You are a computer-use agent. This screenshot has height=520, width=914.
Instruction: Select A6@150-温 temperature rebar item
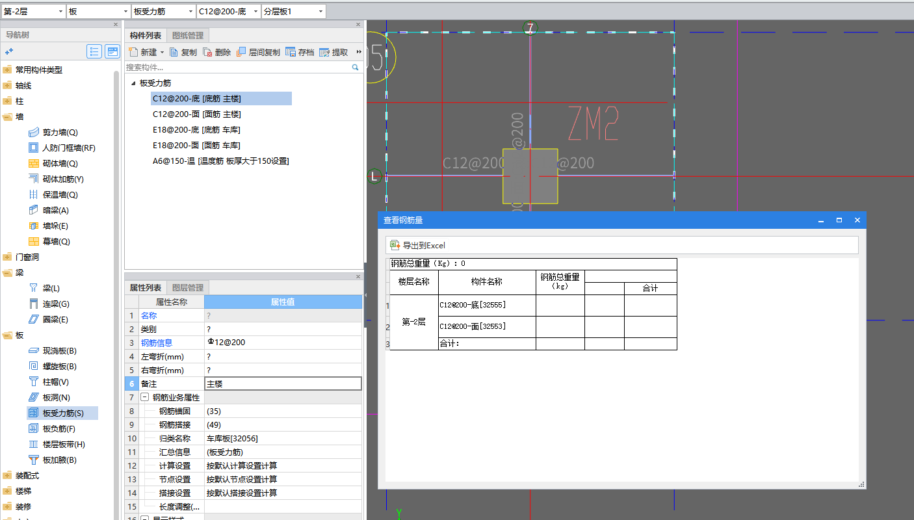[220, 161]
